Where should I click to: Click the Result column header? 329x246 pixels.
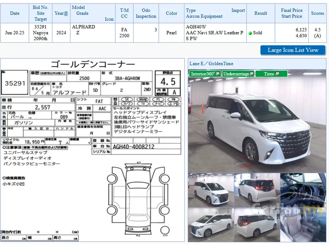coord(261,13)
